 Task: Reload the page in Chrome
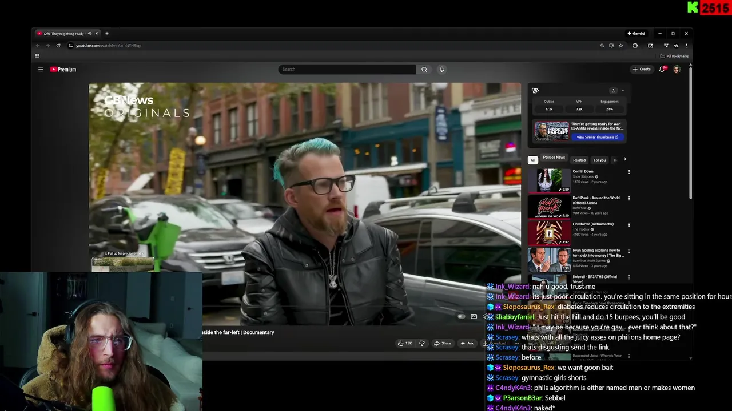[58, 46]
